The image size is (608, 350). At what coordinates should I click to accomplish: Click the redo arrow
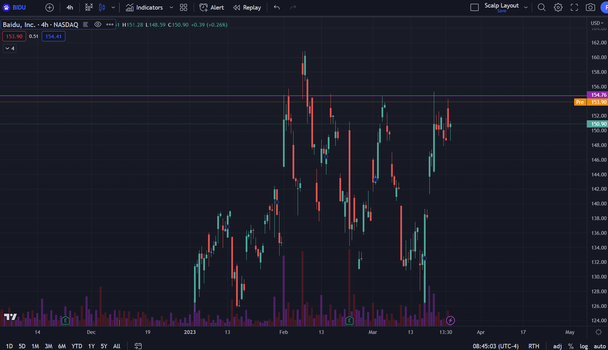293,7
